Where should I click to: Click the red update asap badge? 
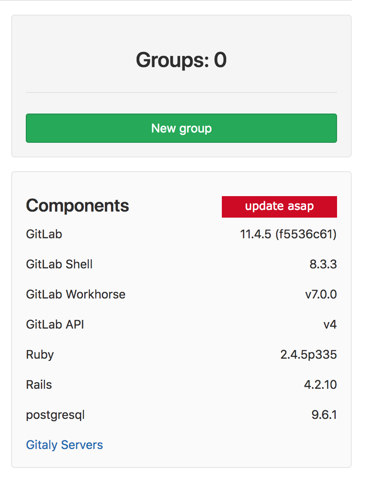279,206
